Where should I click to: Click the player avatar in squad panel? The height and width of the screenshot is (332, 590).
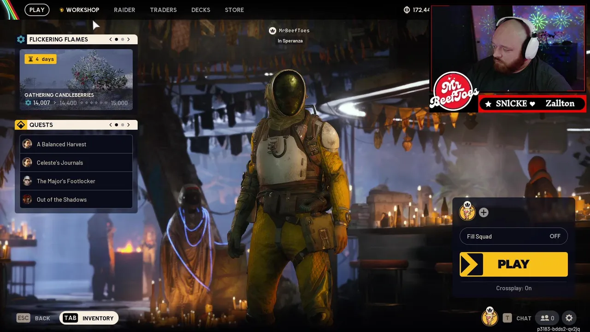[467, 212]
